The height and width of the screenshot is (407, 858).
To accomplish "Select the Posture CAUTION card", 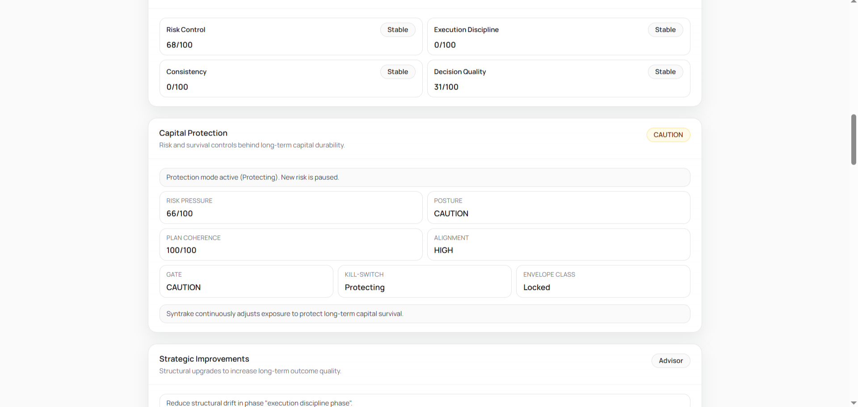I will tap(558, 208).
